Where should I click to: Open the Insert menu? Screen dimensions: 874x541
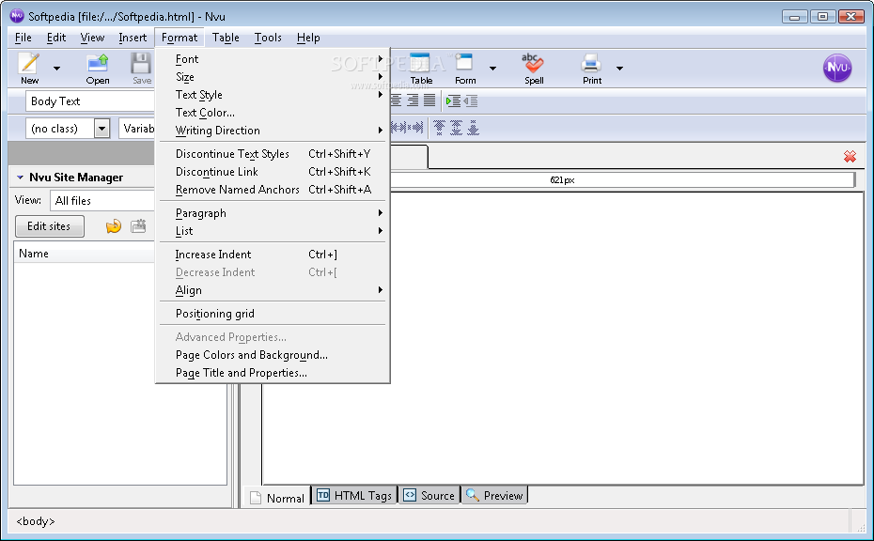pyautogui.click(x=133, y=38)
